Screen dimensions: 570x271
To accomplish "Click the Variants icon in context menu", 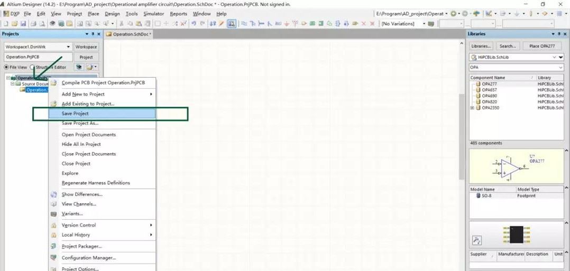I will pyautogui.click(x=53, y=214).
